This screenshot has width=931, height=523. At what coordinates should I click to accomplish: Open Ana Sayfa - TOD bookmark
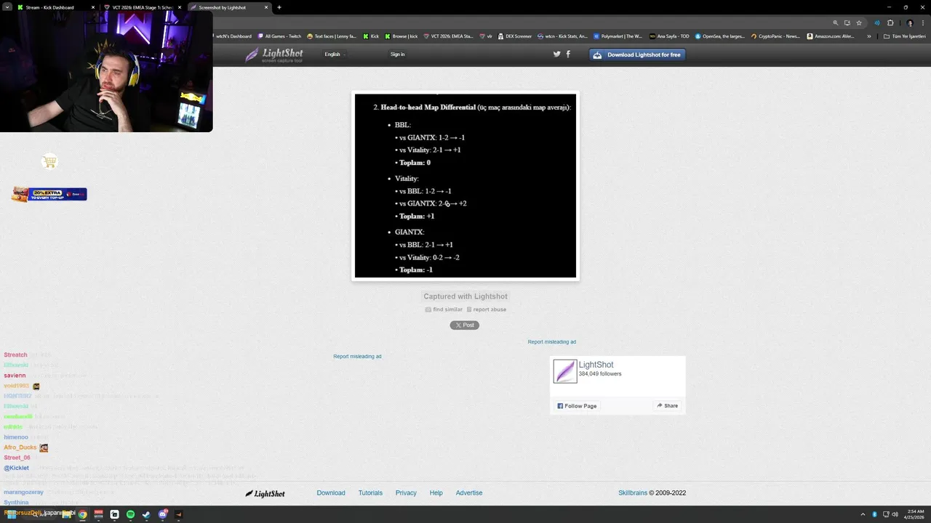(x=670, y=36)
